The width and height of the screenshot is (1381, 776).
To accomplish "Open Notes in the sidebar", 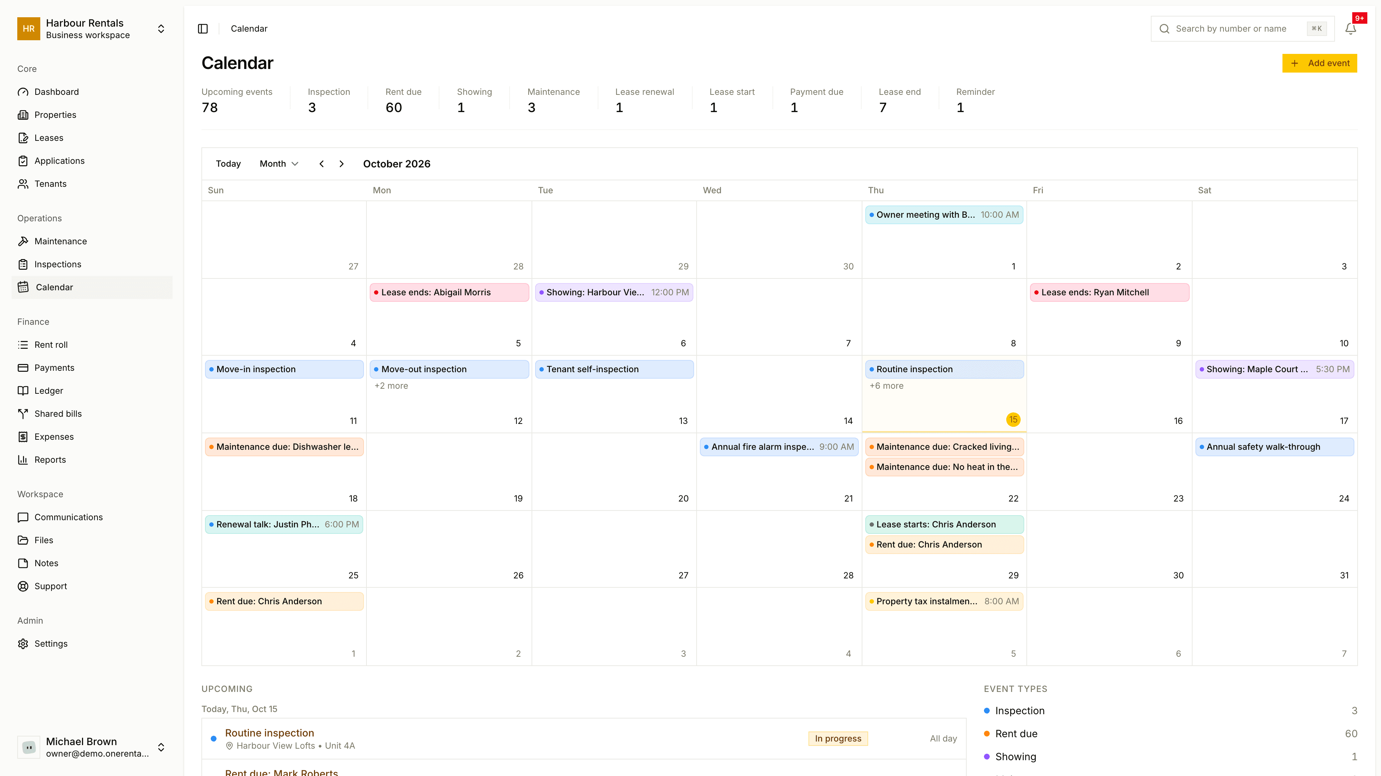I will pyautogui.click(x=92, y=563).
